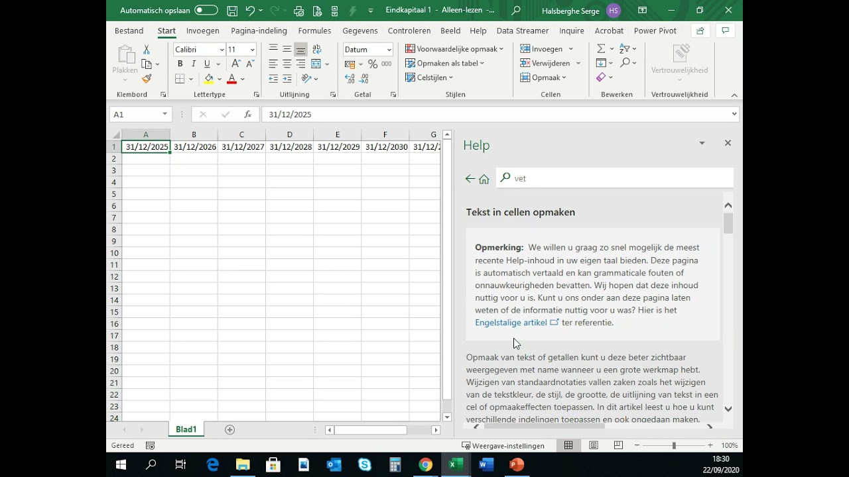This screenshot has width=849, height=477.
Task: Click the Italic formatting icon
Action: (193, 64)
